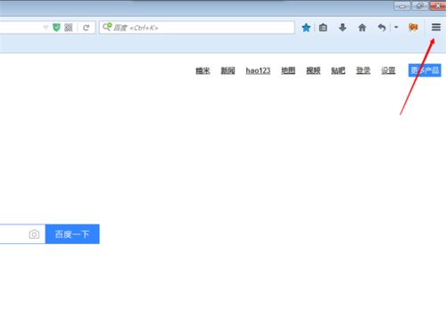Open the 设置 settings link
Image resolution: width=446 pixels, height=334 pixels.
tap(388, 70)
